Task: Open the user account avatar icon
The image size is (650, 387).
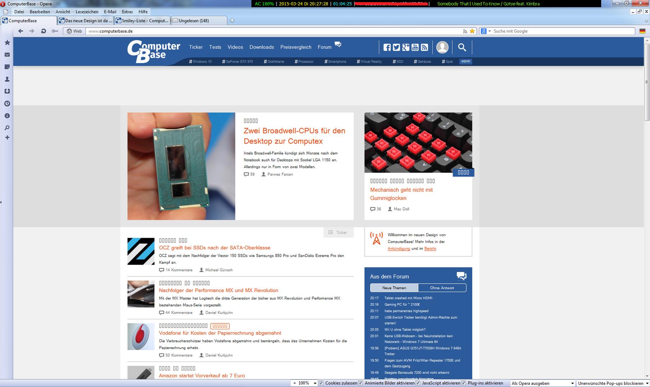Action: pos(442,47)
